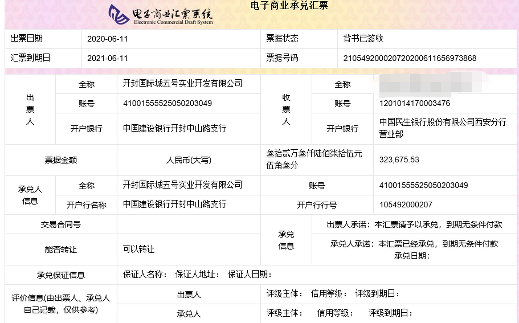Select drawer name 开封国际城五号实业开发有限公司
Viewport: 519px width, 323px height.
point(182,83)
